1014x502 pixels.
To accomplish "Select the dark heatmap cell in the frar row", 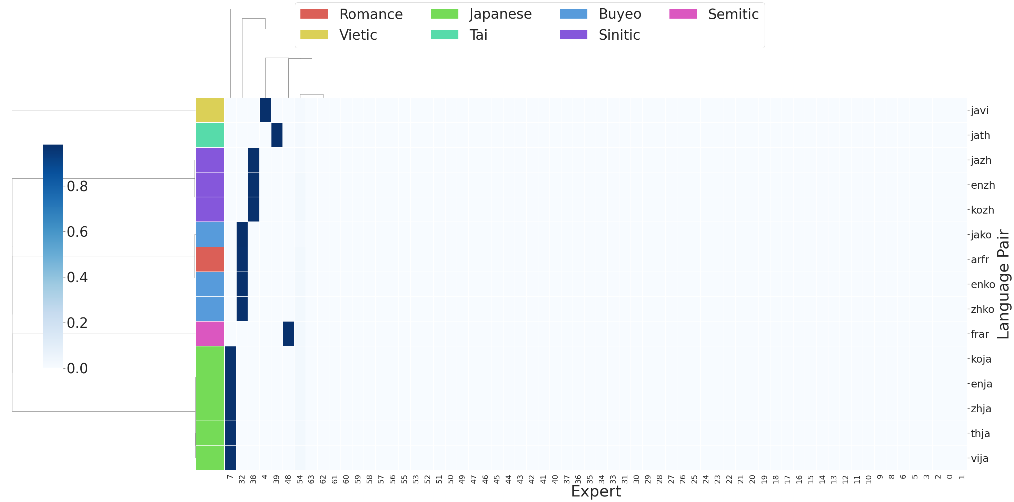I will click(x=288, y=334).
